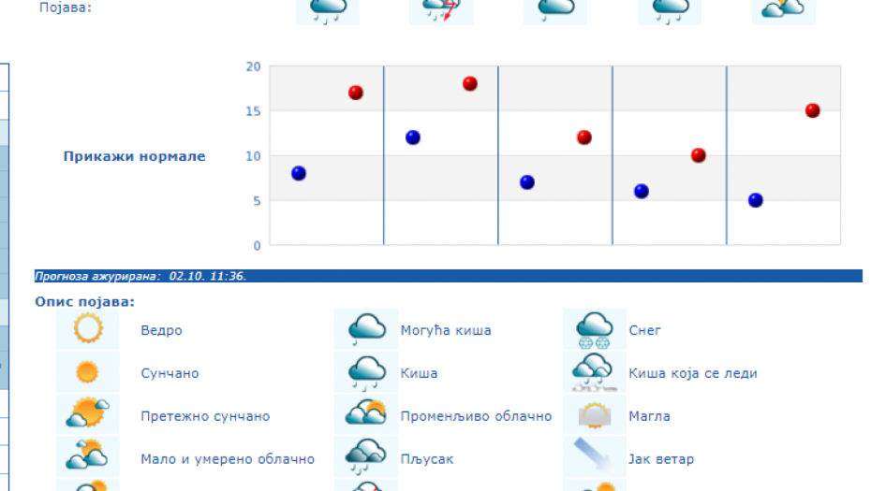Click the Могућа киша cloud legend icon
871x491 pixels.
[366, 329]
